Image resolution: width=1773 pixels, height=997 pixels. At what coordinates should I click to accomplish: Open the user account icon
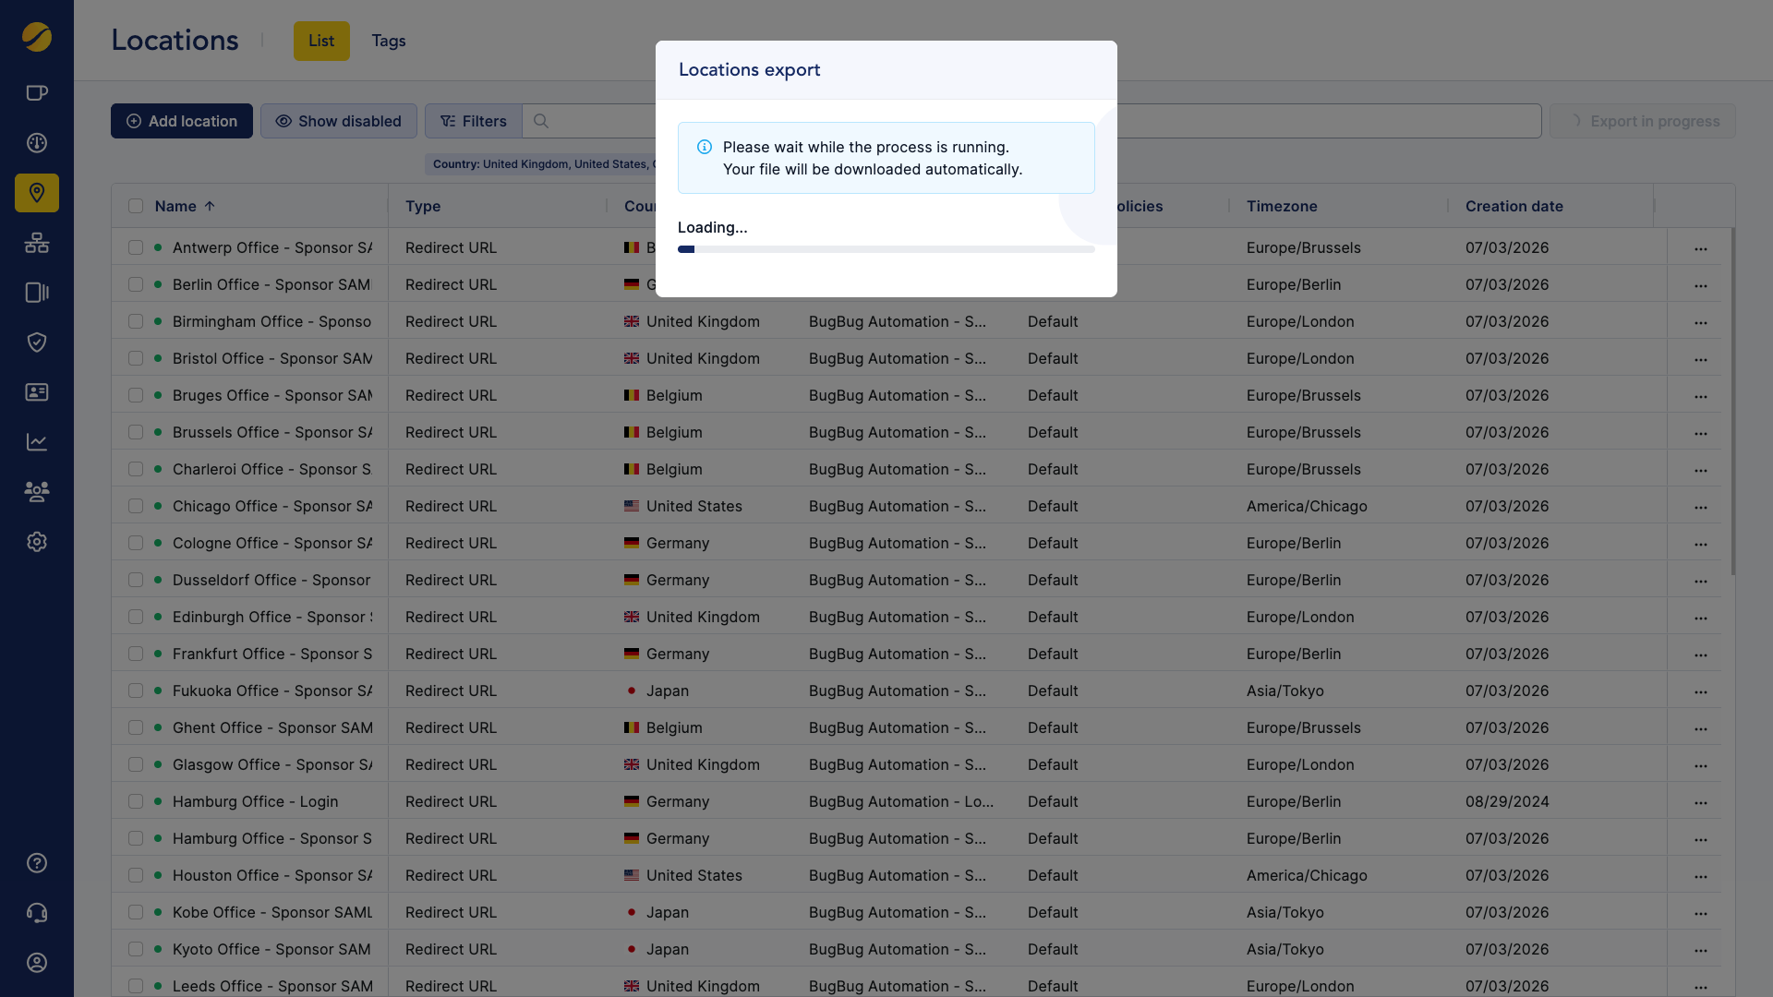click(x=37, y=963)
